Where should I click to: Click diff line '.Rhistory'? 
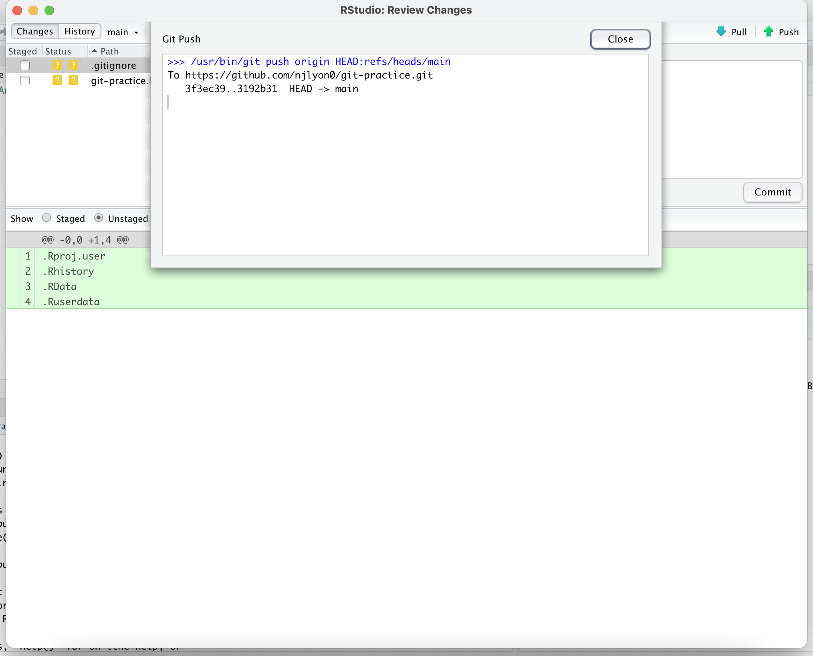click(68, 271)
